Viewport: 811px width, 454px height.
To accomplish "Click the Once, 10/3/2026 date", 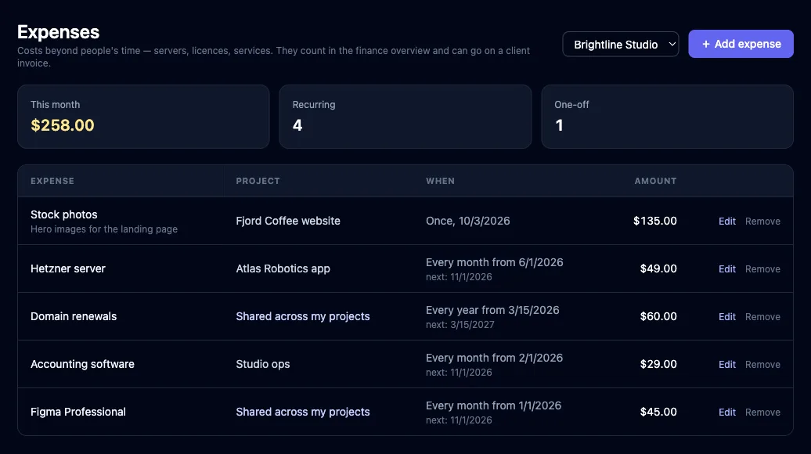I will pyautogui.click(x=467, y=221).
